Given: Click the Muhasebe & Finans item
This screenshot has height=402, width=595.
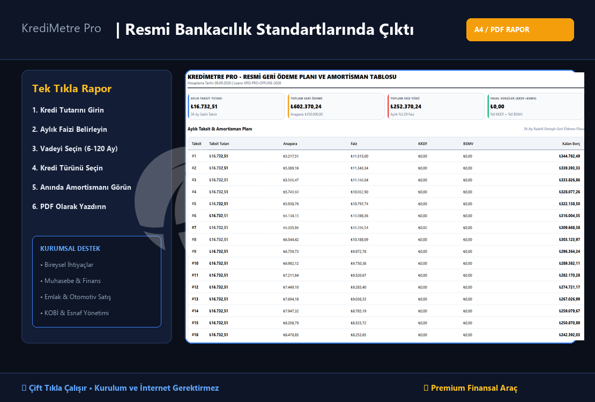Looking at the screenshot, I should click(x=72, y=281).
